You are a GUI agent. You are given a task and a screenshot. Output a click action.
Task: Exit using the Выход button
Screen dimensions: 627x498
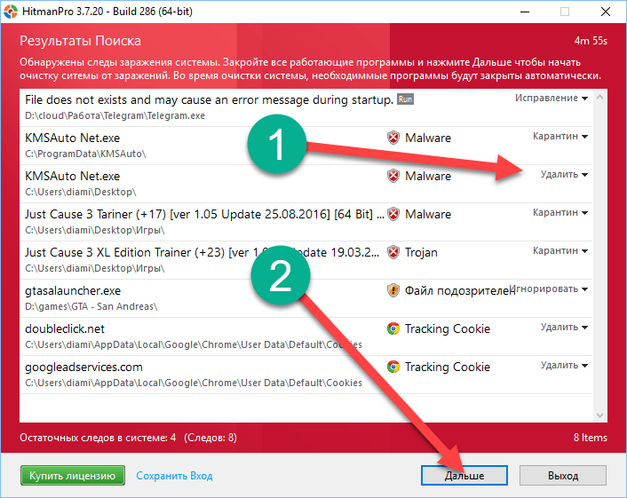click(x=563, y=476)
